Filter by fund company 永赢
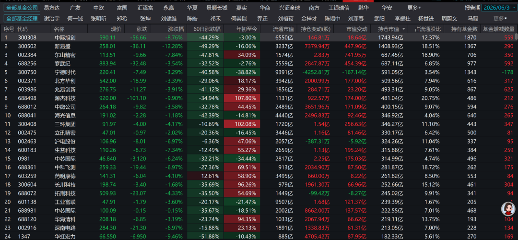The image size is (518, 240). (169, 8)
